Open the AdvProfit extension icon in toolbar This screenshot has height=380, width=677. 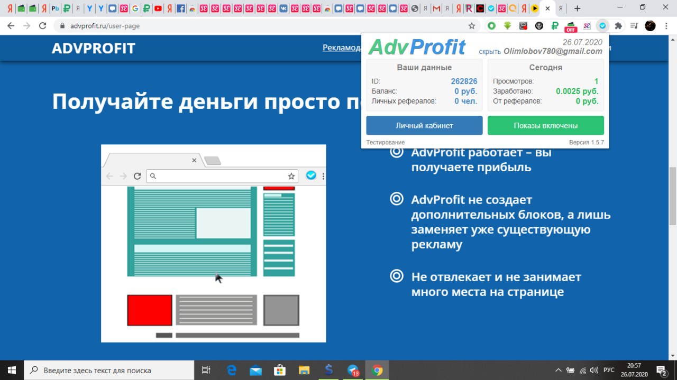pos(602,25)
